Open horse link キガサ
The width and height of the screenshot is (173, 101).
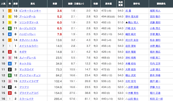[23, 52]
